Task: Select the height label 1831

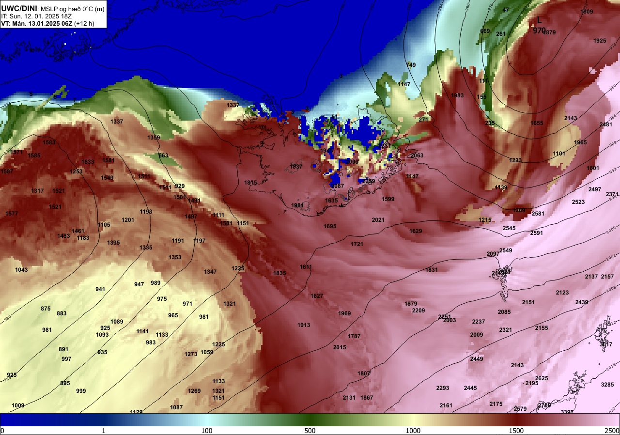Action: pos(432,270)
